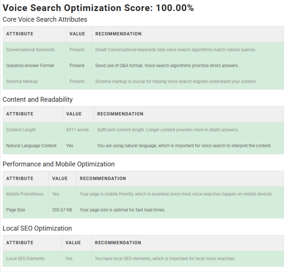Click the 205.67 KB value cell

click(x=62, y=210)
